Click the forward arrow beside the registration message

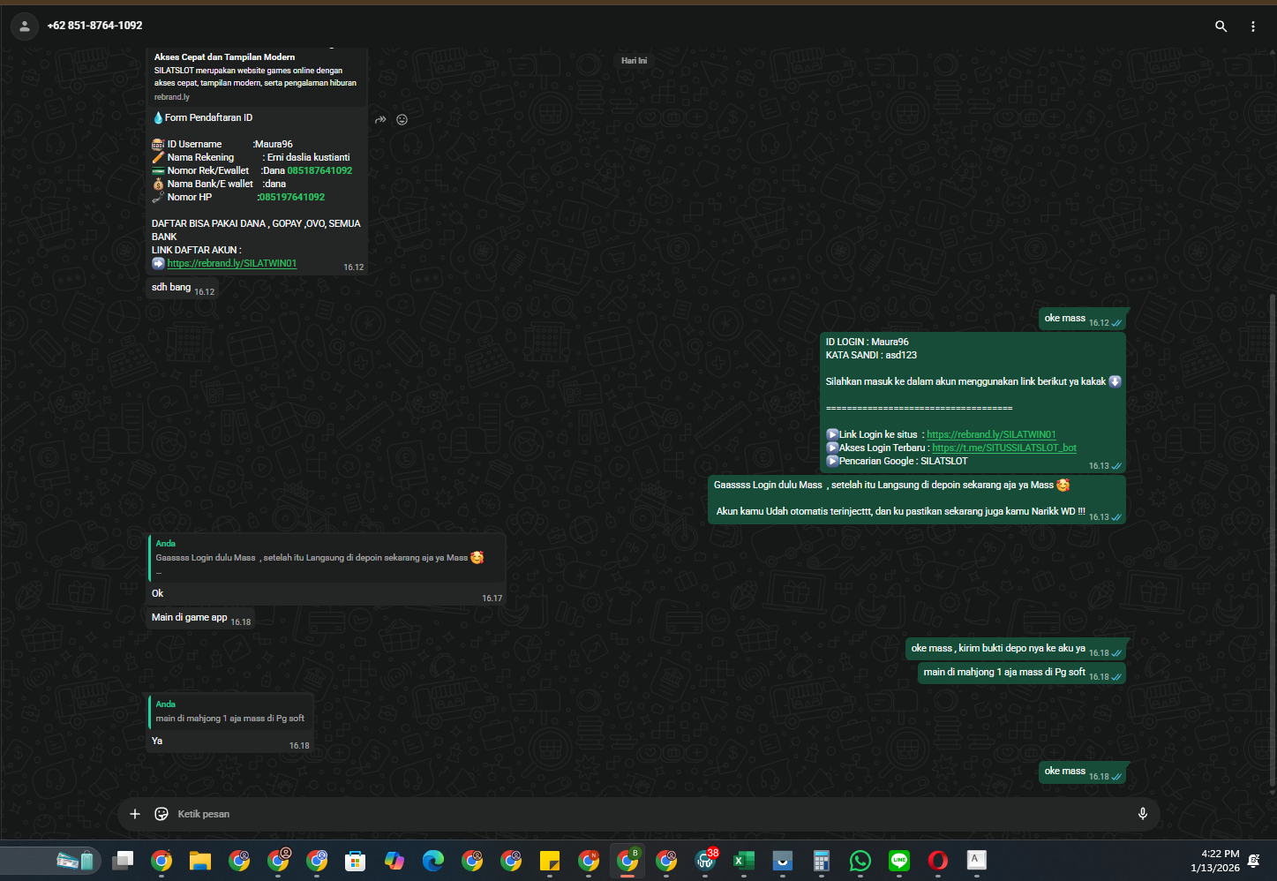click(x=380, y=120)
